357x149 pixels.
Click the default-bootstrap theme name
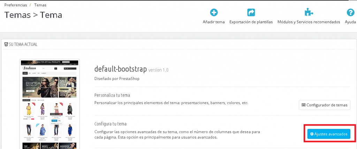tap(121, 69)
